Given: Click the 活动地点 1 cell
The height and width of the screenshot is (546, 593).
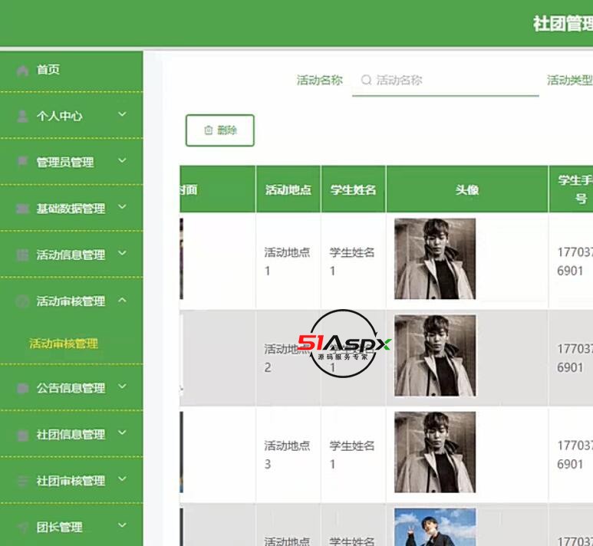Looking at the screenshot, I should [x=288, y=261].
